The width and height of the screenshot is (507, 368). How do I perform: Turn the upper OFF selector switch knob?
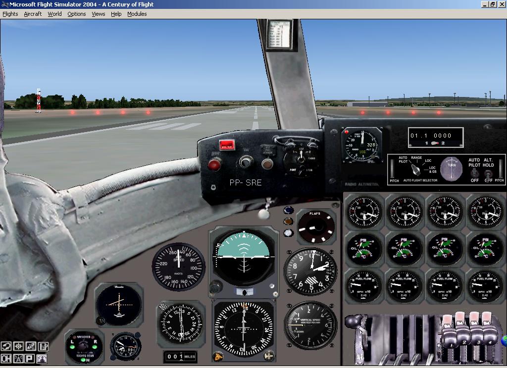(x=301, y=157)
